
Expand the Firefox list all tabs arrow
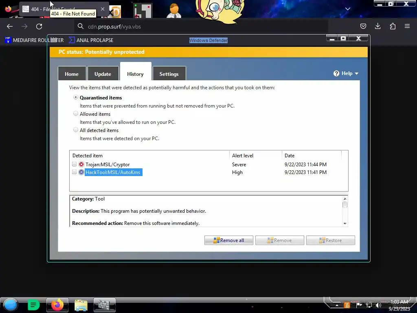point(348,9)
